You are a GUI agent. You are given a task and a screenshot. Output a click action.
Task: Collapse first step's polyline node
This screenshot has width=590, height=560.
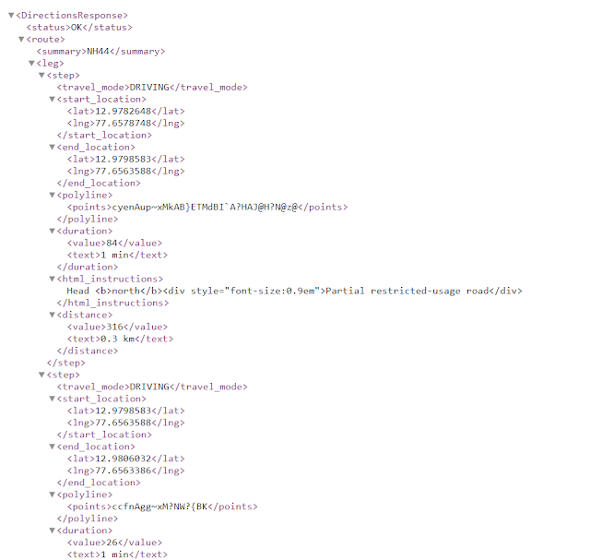pyautogui.click(x=53, y=195)
